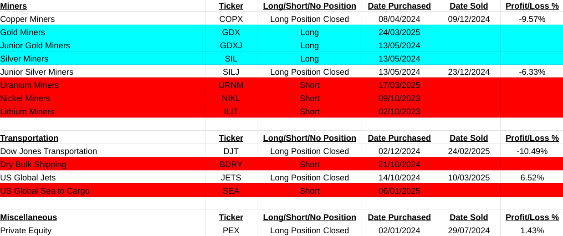The width and height of the screenshot is (563, 236).
Task: Click the Miners section header cell
Action: click(14, 6)
